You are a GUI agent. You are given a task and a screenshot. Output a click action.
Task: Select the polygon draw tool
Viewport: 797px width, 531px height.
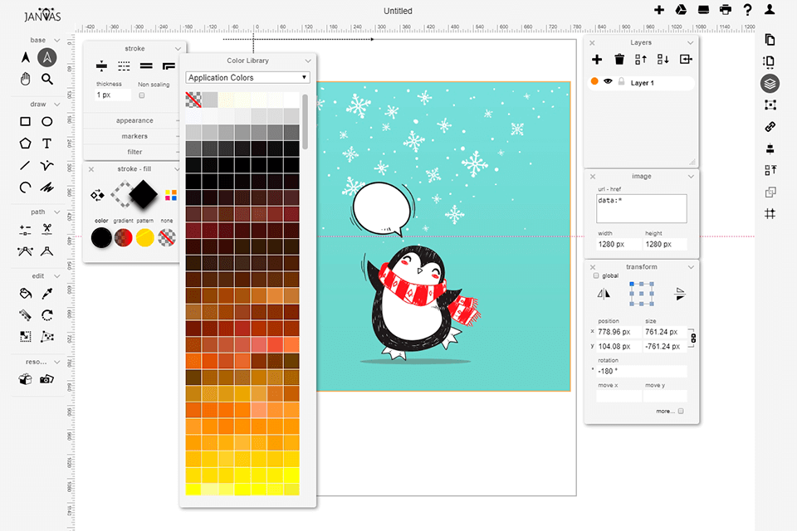pos(25,144)
